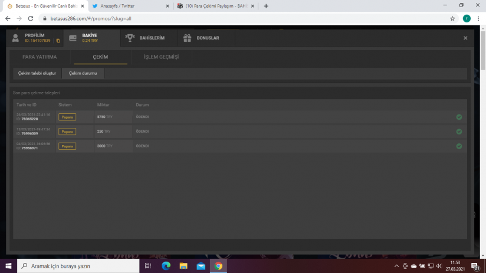
Task: Open Task View on taskbar
Action: (x=148, y=266)
